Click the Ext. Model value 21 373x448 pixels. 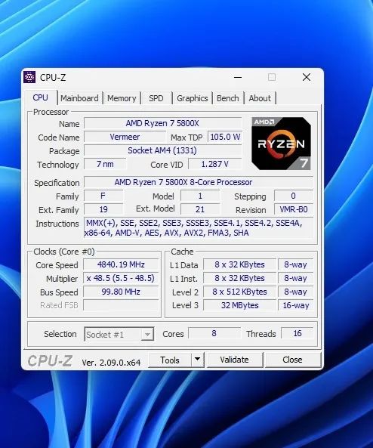(200, 209)
